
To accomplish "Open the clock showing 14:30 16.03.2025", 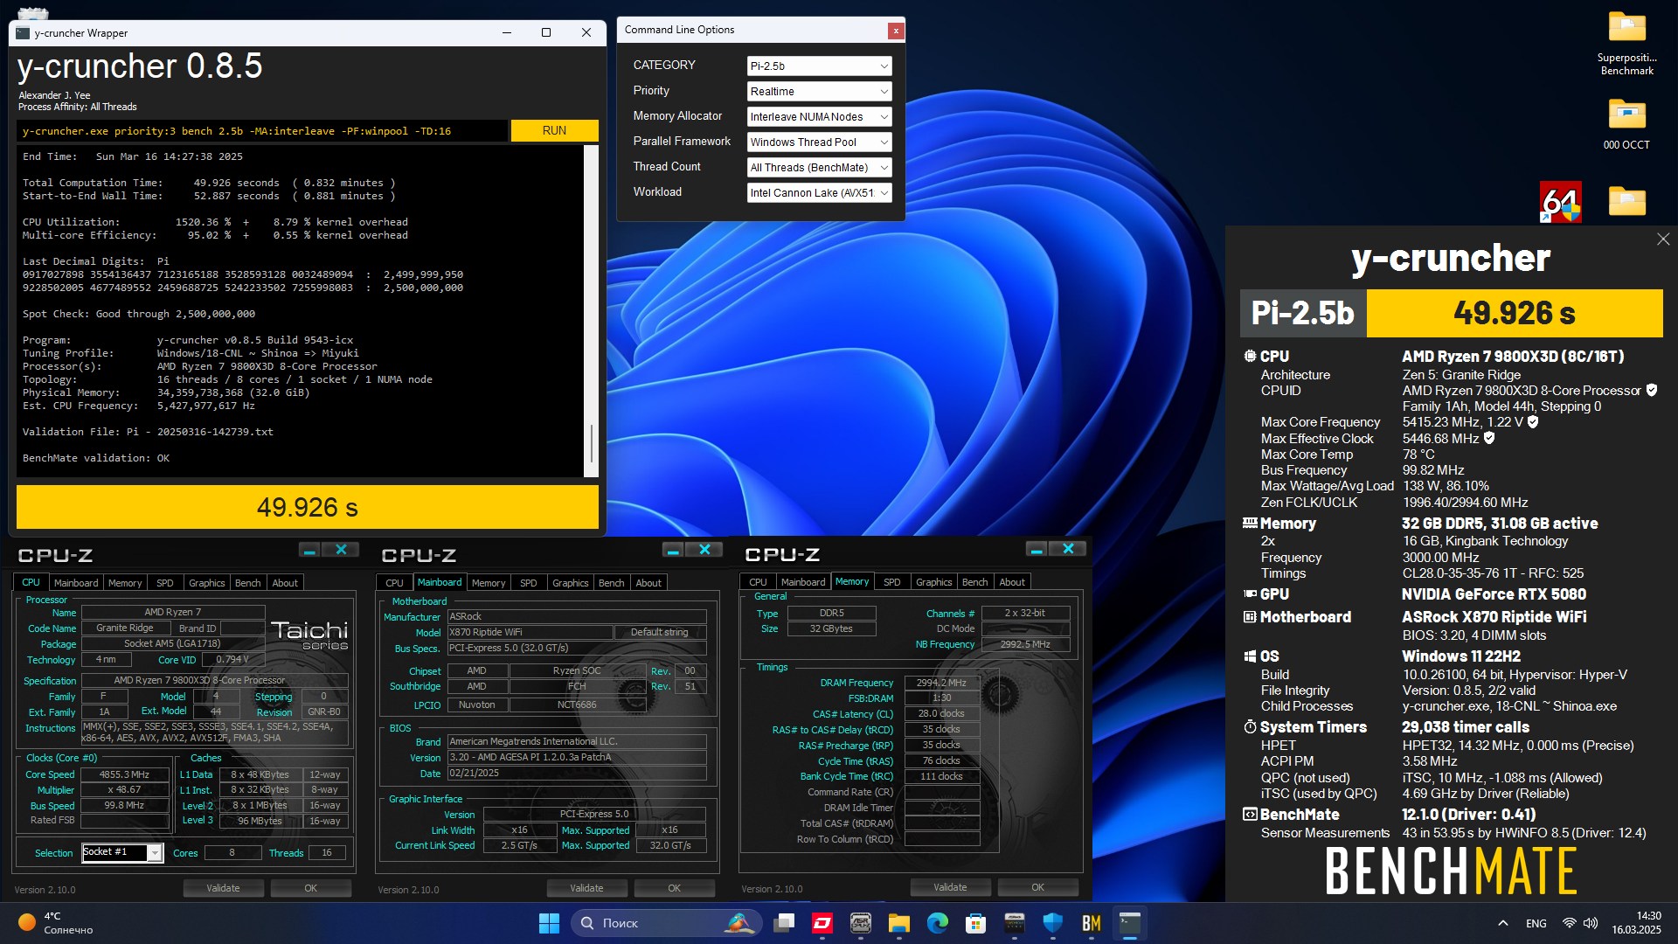I will [1636, 923].
